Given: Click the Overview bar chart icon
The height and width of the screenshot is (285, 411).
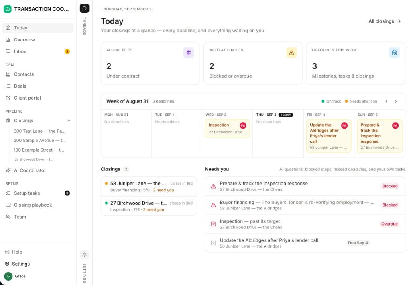Looking at the screenshot, I should 8,40.
